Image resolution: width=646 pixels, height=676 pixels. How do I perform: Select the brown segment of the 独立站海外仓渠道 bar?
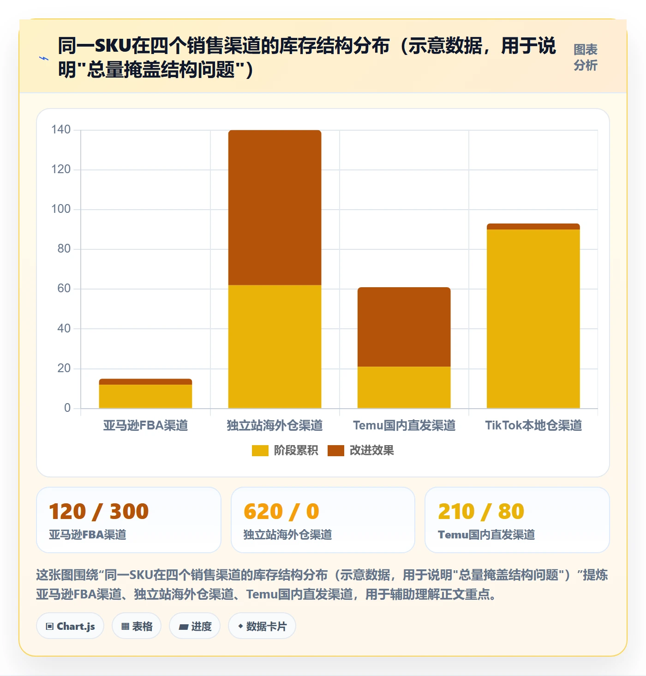click(x=275, y=207)
